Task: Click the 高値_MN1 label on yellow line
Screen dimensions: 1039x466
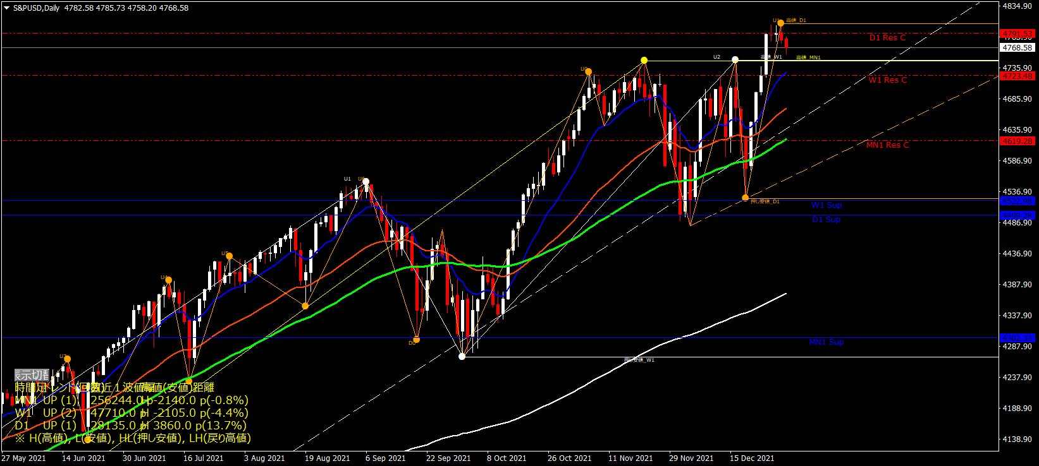Action: click(x=808, y=57)
